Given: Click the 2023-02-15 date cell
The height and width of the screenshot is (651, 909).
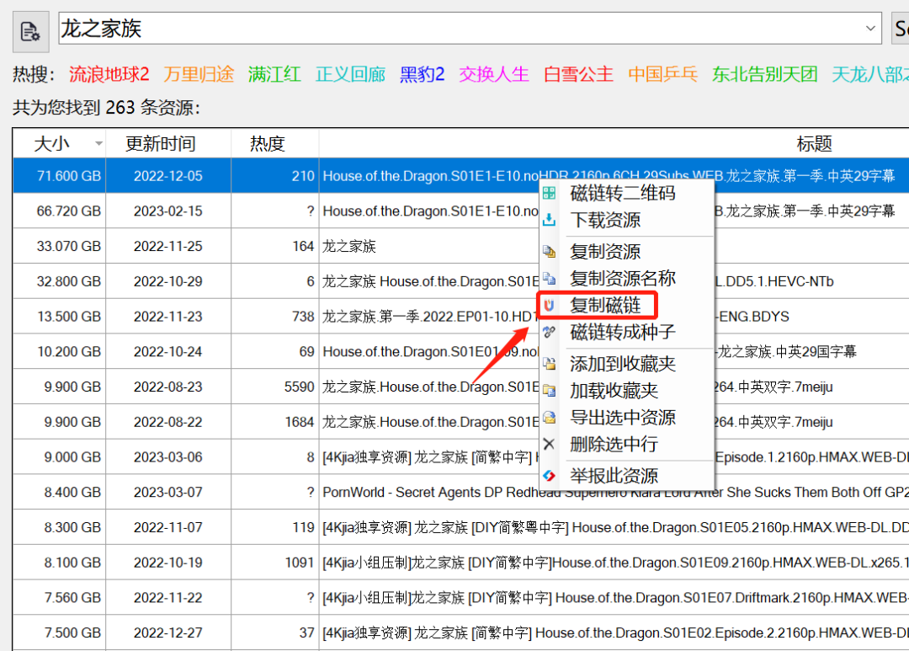Looking at the screenshot, I should [x=168, y=211].
